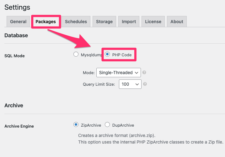Switch to the Schedules tab

click(76, 22)
